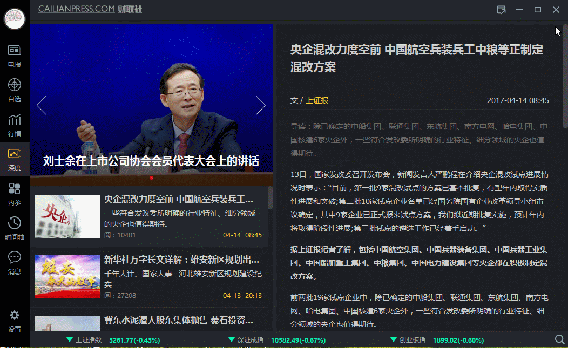568x348 pixels.
Task: Click the CAILIANPRESS.COM 财联社 logo
Action: tap(90, 9)
